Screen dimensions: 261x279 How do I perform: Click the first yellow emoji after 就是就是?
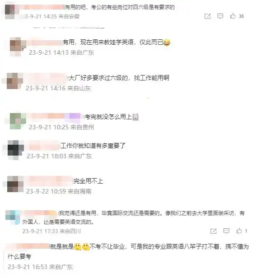point(78,247)
